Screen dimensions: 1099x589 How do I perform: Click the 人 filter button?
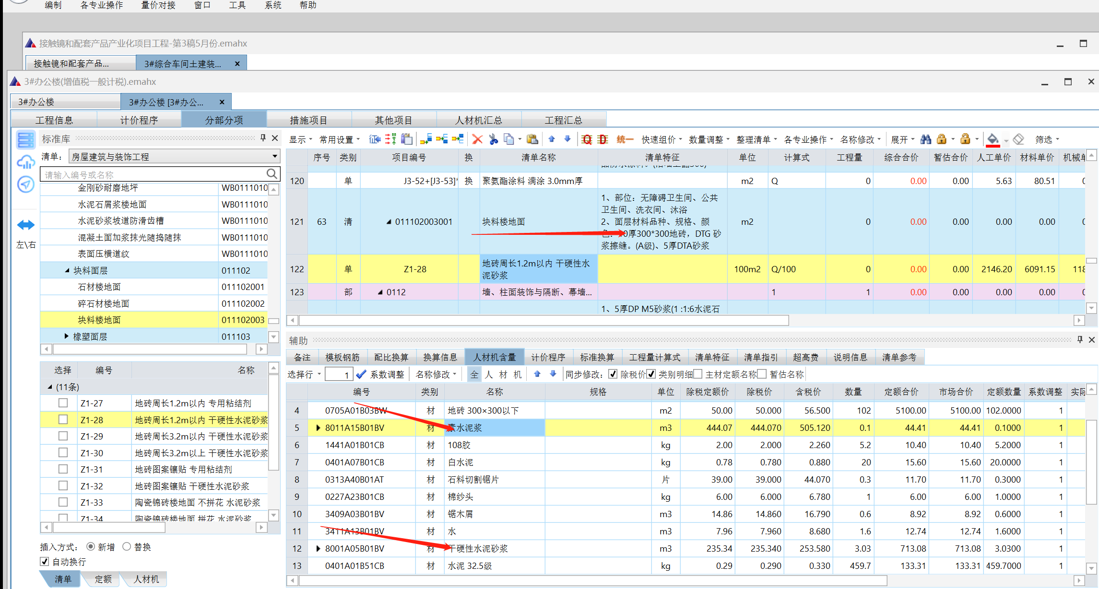pos(489,374)
